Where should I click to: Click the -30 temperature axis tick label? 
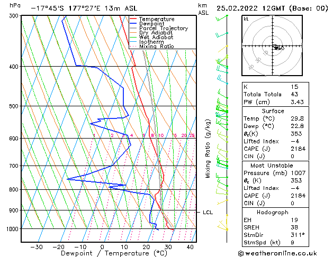[x=37, y=247]
